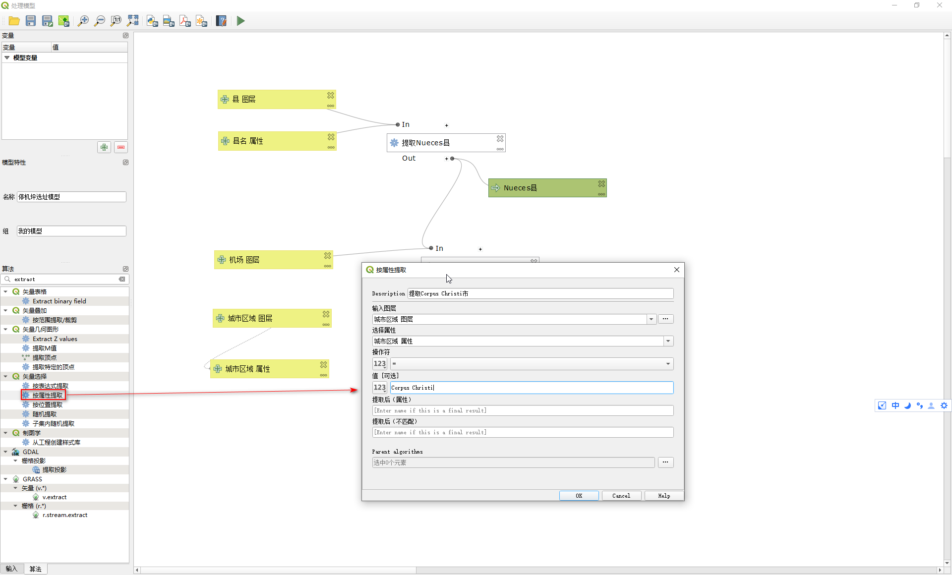The height and width of the screenshot is (575, 952).
Task: Toggle the 操作符 numeric data-defined button
Action: 380,364
